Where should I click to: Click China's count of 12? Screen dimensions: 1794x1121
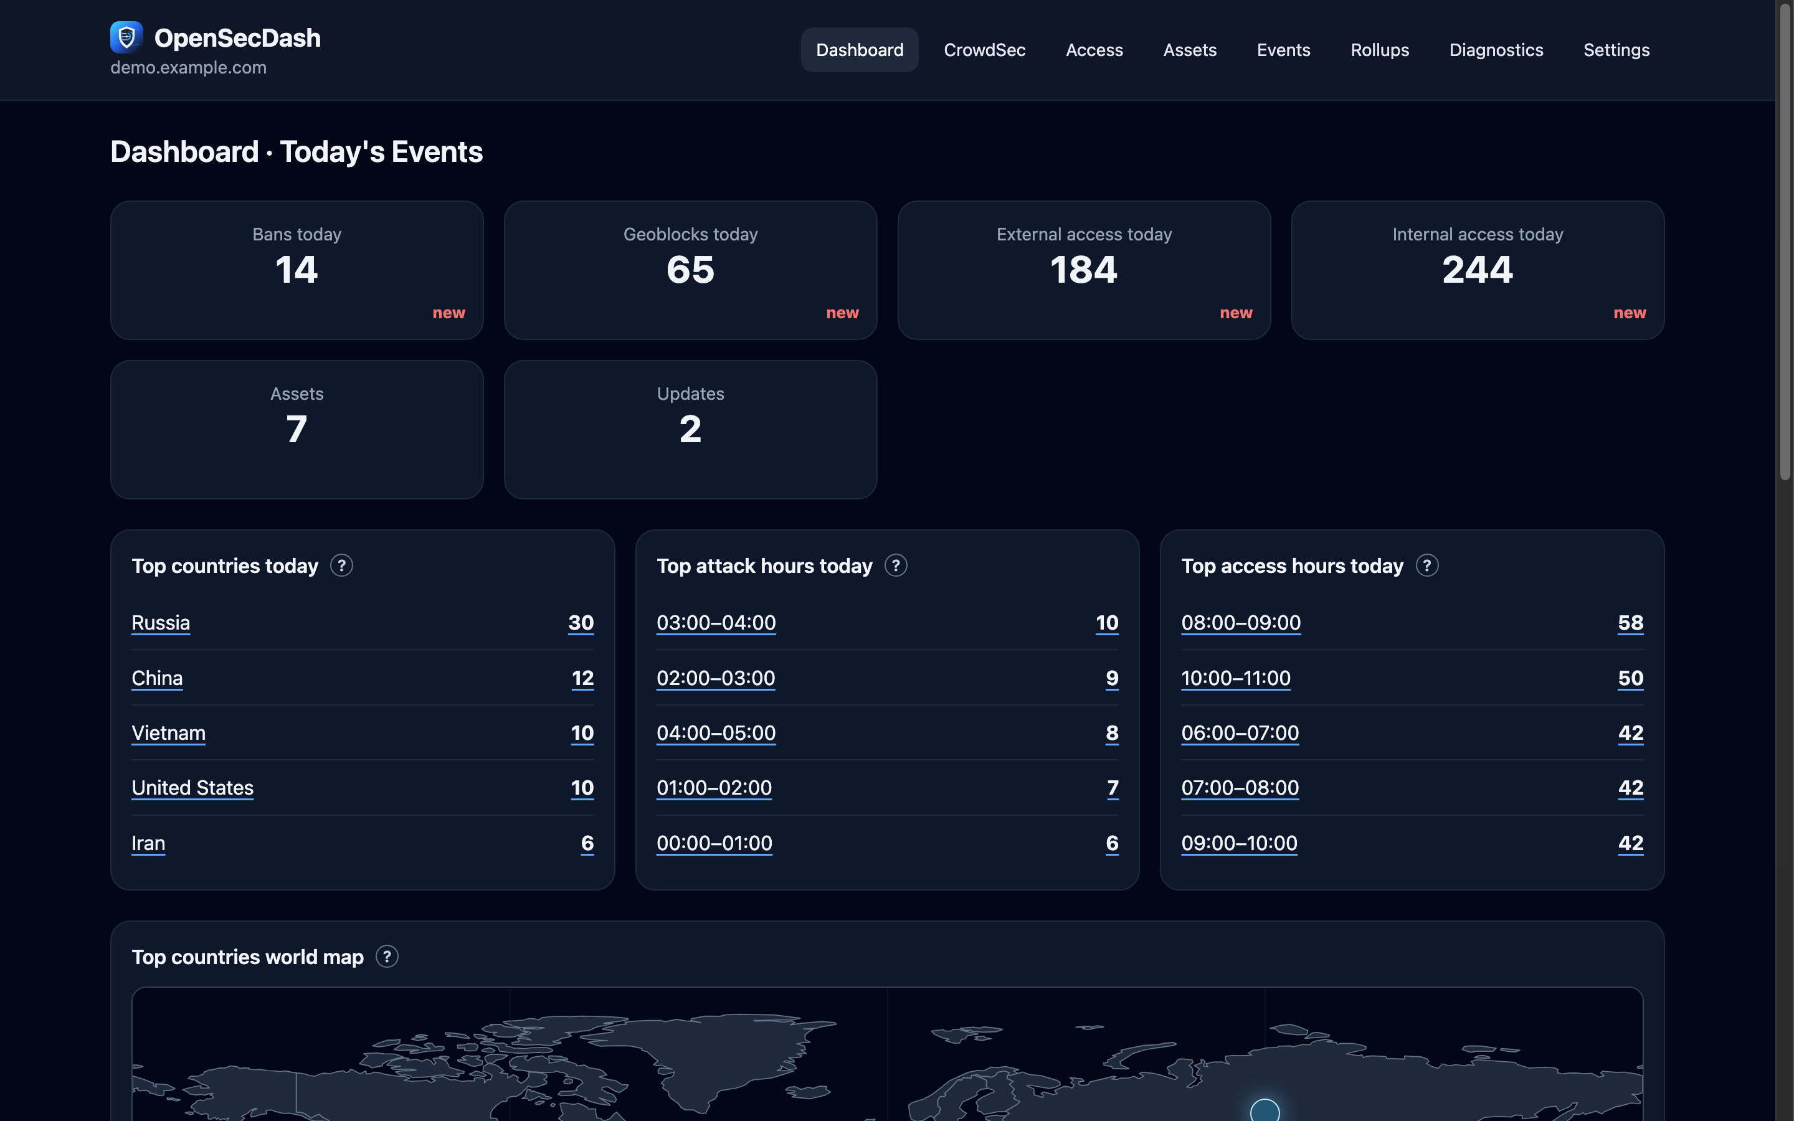point(582,678)
